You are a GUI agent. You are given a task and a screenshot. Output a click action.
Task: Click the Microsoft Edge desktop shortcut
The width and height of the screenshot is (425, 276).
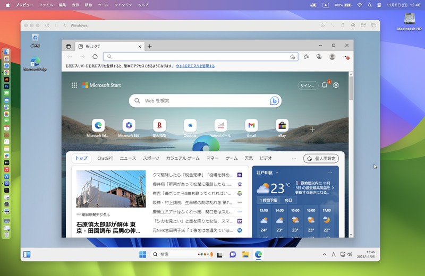tap(35, 64)
